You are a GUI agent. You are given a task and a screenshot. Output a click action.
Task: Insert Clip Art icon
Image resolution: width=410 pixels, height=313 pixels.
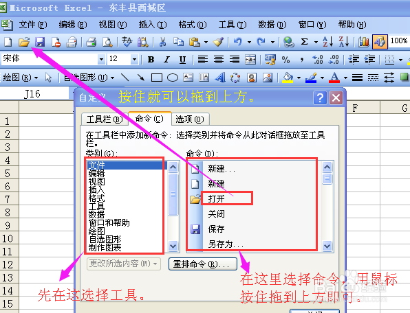tap(252, 78)
